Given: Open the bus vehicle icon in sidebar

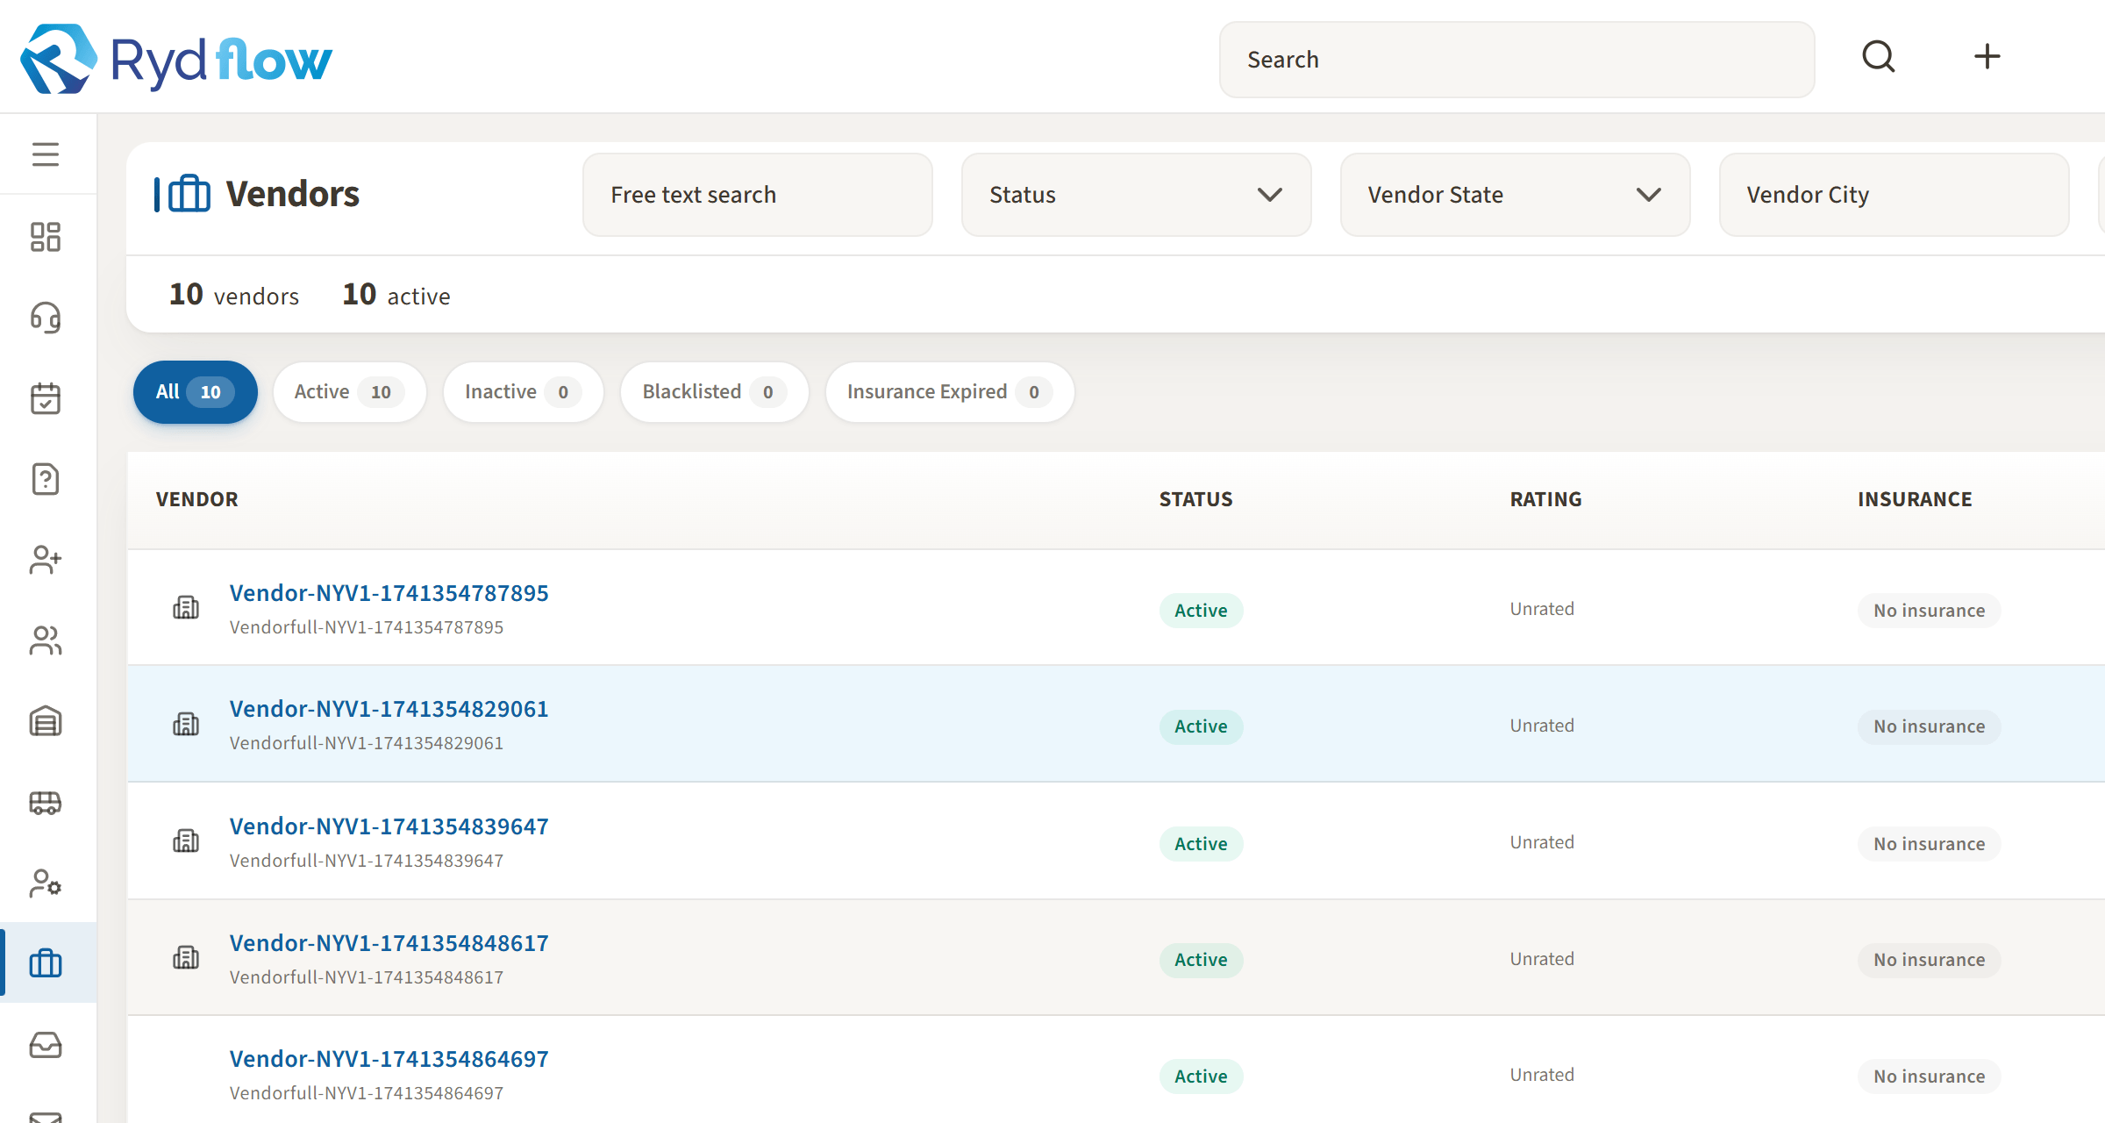Looking at the screenshot, I should 46,802.
